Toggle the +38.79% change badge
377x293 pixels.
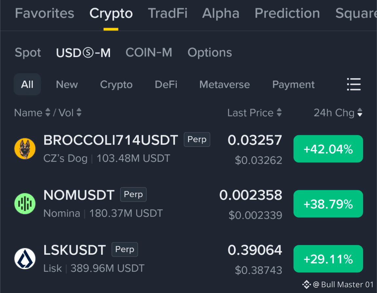pos(328,204)
